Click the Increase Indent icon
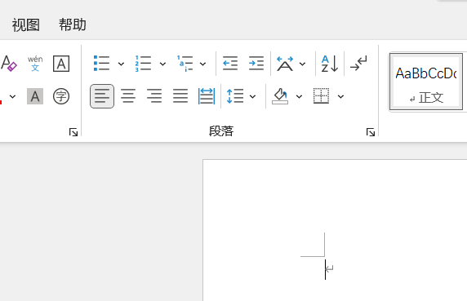This screenshot has height=301, width=467. coord(256,64)
